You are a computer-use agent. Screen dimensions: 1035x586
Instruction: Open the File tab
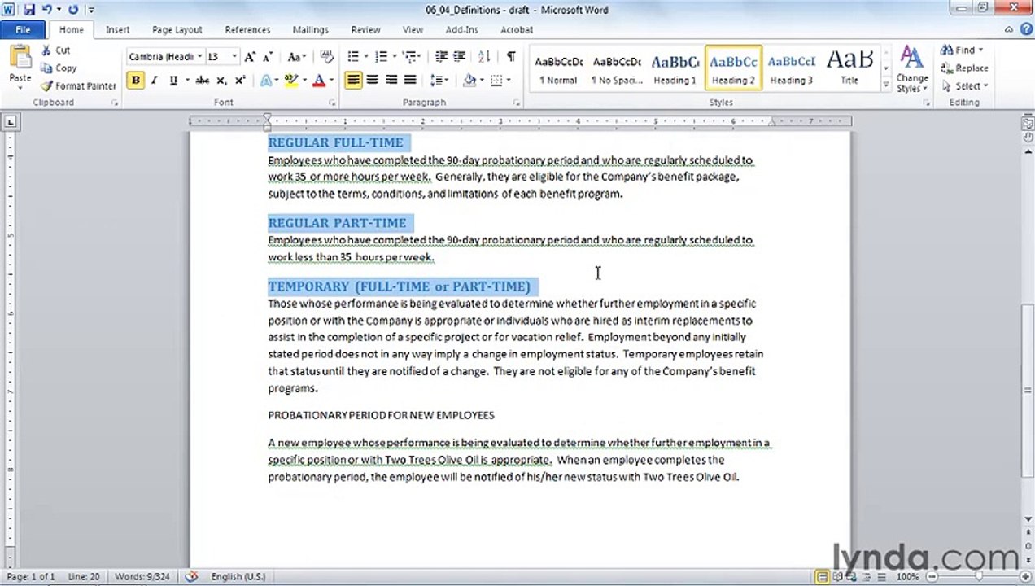(23, 30)
